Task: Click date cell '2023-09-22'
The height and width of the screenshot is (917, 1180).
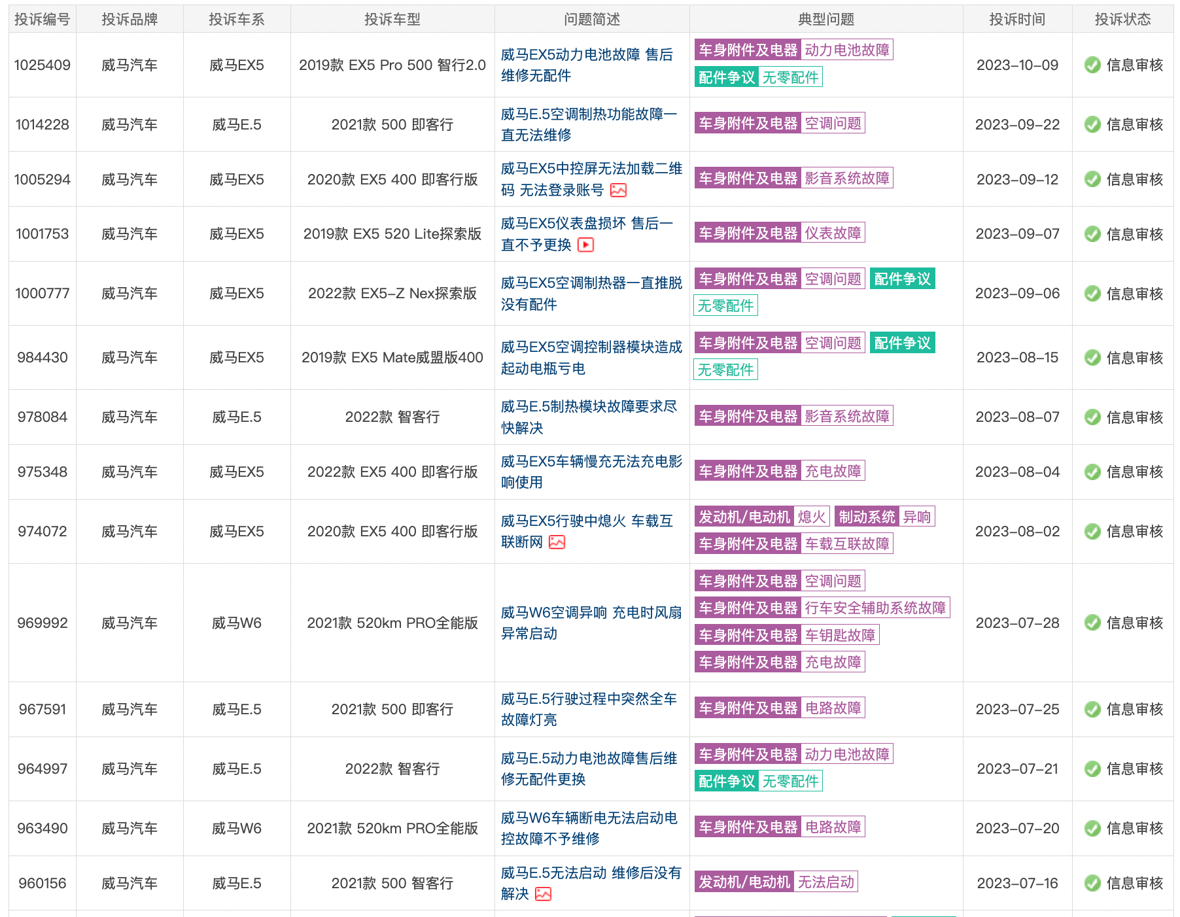Action: (x=1017, y=125)
